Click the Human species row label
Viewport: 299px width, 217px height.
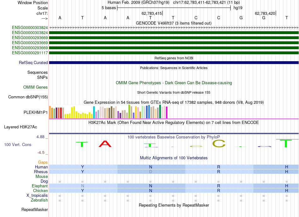pyautogui.click(x=41, y=167)
